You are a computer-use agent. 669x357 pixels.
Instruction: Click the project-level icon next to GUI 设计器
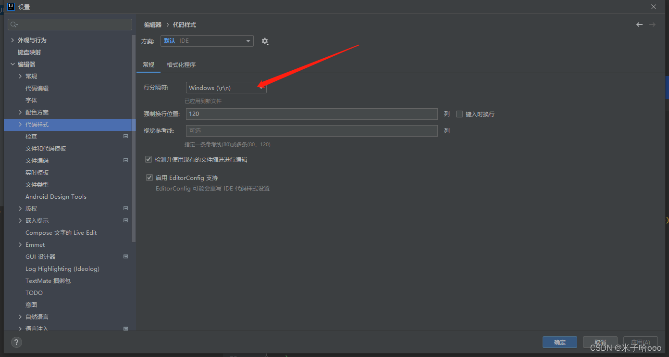point(126,256)
